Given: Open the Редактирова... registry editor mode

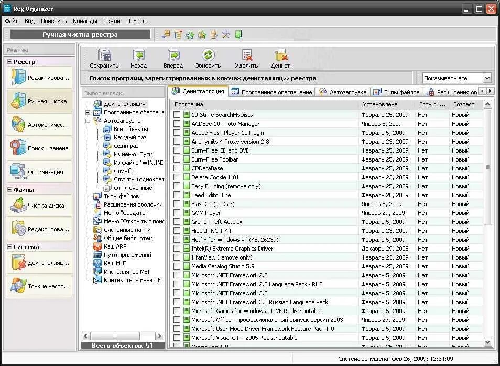Looking at the screenshot, I should (40, 78).
